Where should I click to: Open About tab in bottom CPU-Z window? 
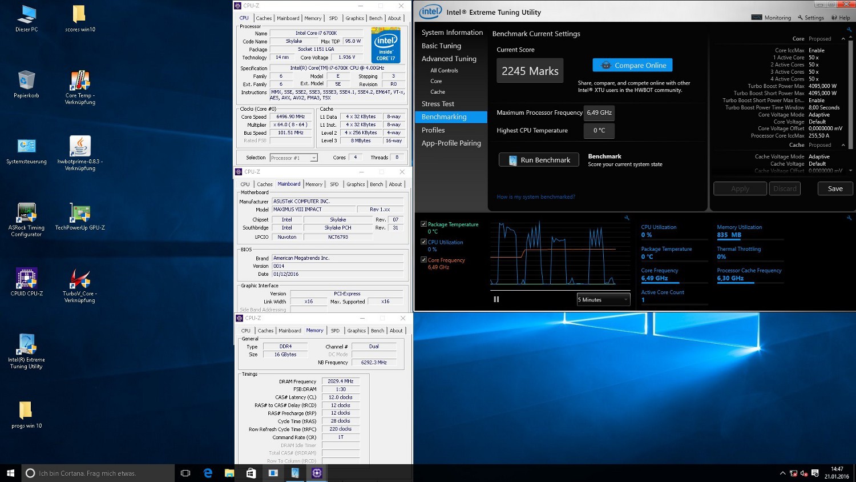396,331
